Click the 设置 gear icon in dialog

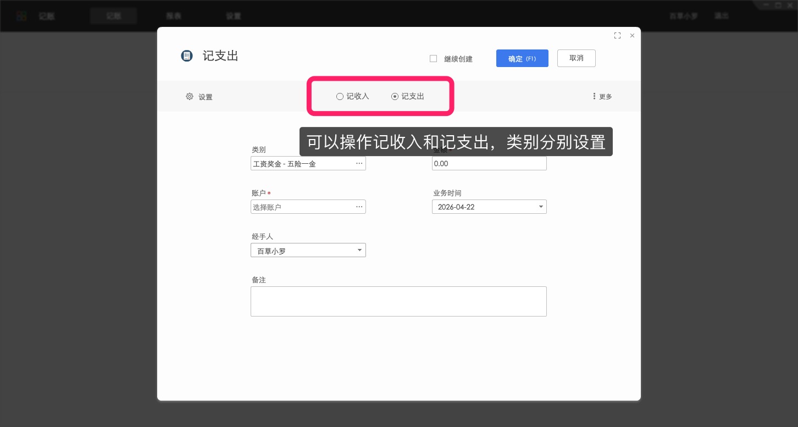pos(190,96)
